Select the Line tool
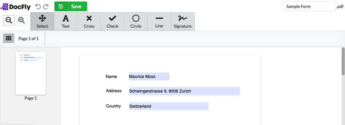 coord(159,21)
